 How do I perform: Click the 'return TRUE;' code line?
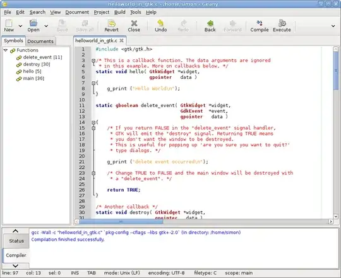tap(124, 190)
